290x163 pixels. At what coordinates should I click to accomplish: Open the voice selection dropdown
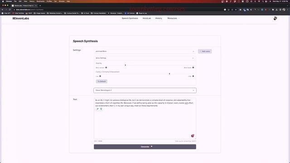click(145, 51)
